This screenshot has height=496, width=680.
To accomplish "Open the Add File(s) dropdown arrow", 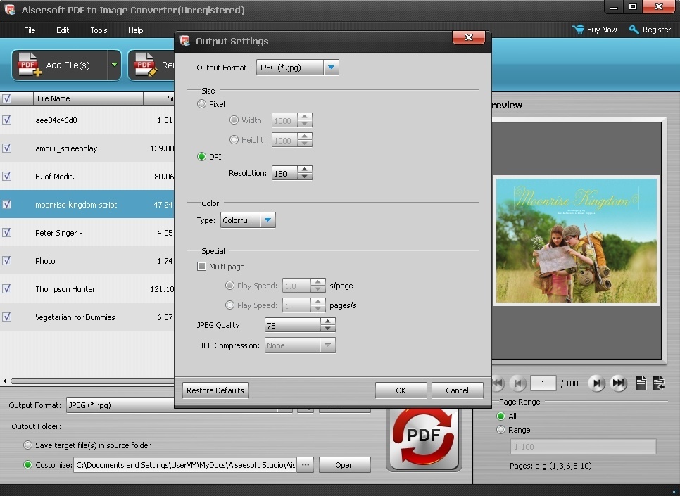I will point(114,65).
